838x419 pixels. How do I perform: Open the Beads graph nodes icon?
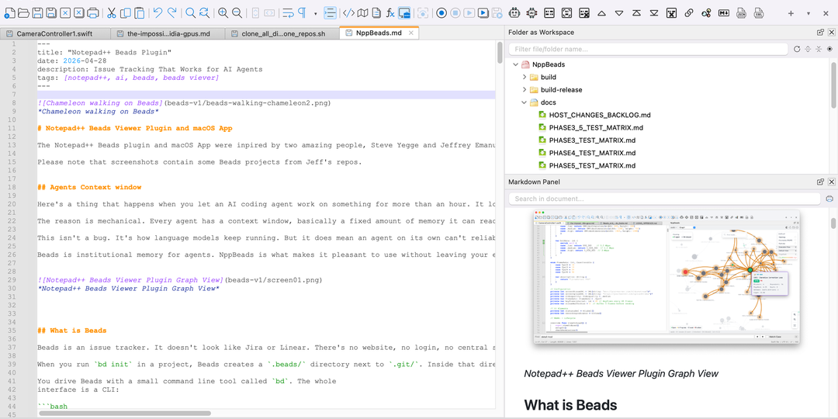pos(706,13)
